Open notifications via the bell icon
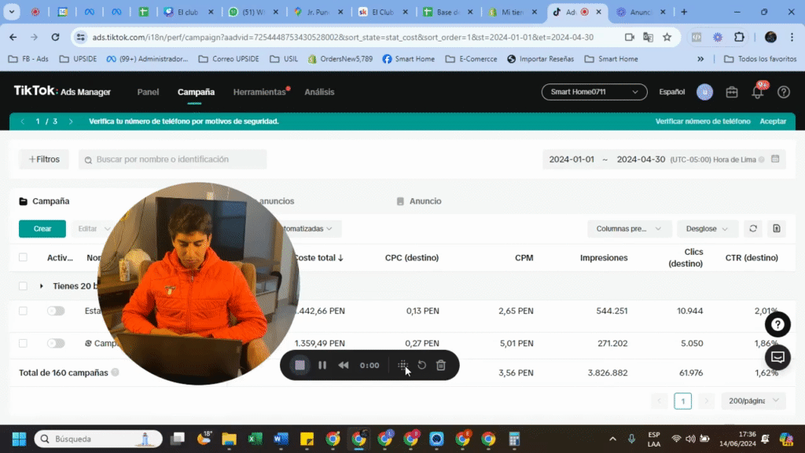This screenshot has height=453, width=805. [x=756, y=92]
